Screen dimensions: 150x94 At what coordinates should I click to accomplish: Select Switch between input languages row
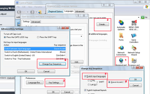click(x=35, y=49)
